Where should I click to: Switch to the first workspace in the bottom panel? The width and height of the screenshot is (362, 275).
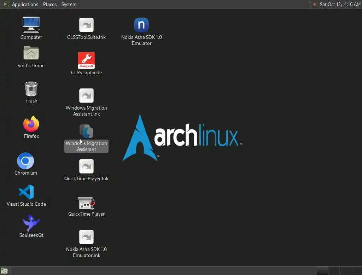pos(322,271)
